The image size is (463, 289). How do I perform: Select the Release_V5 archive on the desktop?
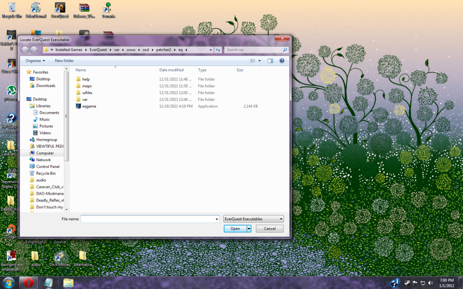pyautogui.click(x=84, y=10)
